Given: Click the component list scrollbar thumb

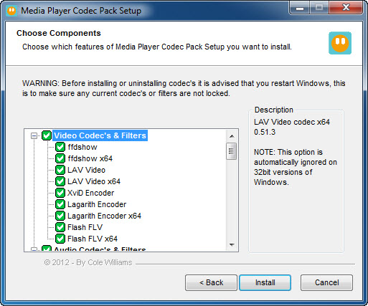Looking at the screenshot, I should [231, 151].
